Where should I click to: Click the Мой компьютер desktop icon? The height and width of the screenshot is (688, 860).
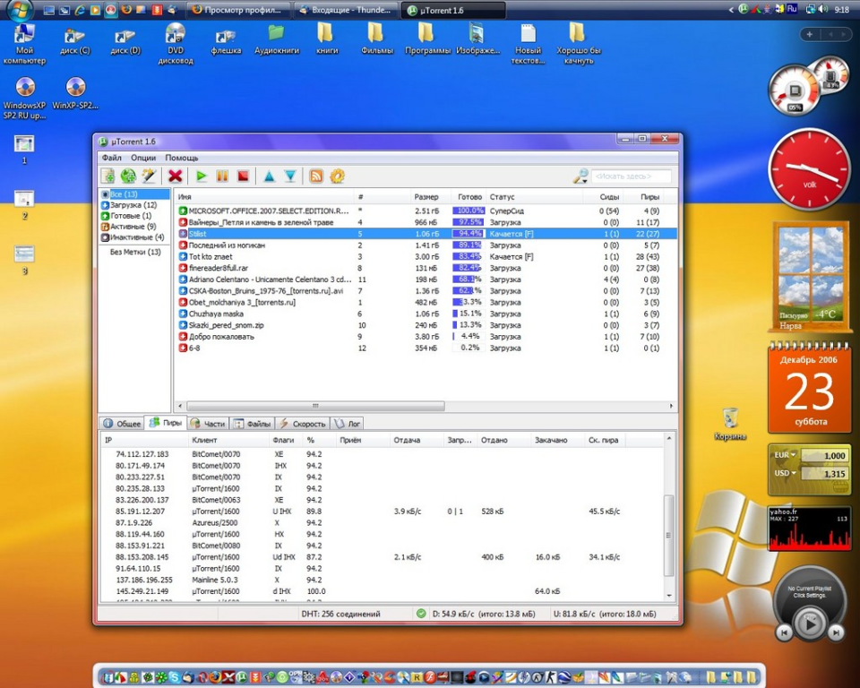coord(24,45)
